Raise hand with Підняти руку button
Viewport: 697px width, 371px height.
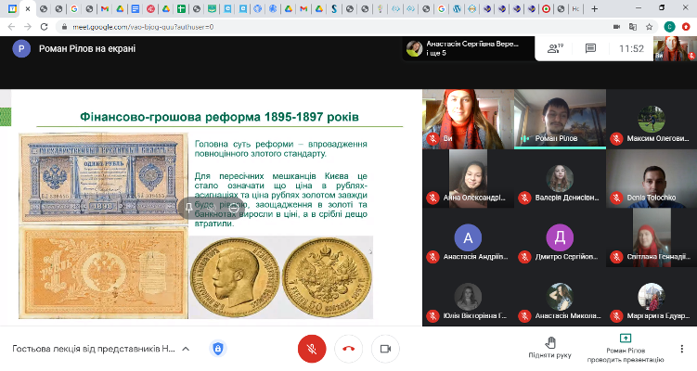(x=551, y=349)
